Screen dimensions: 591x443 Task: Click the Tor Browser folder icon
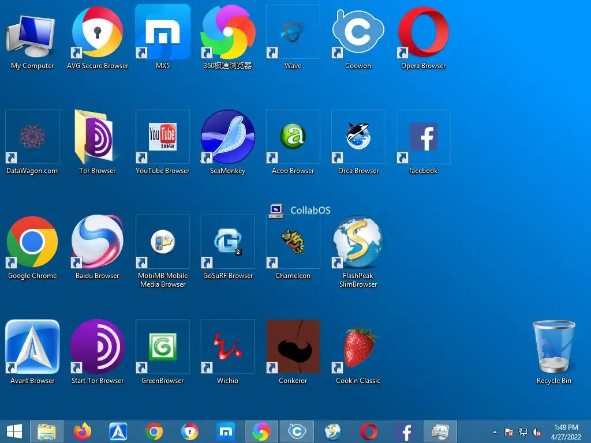click(x=97, y=142)
